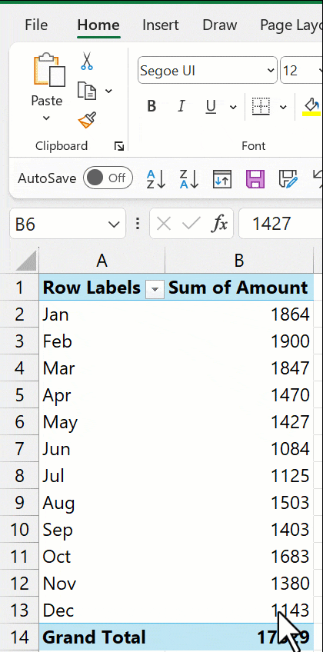Select the May cell
The image size is (323, 652).
102,422
